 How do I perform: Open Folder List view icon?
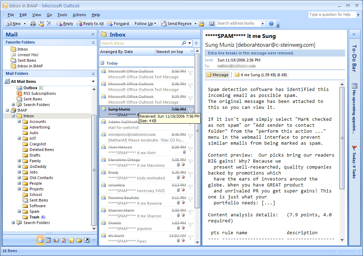79,240
